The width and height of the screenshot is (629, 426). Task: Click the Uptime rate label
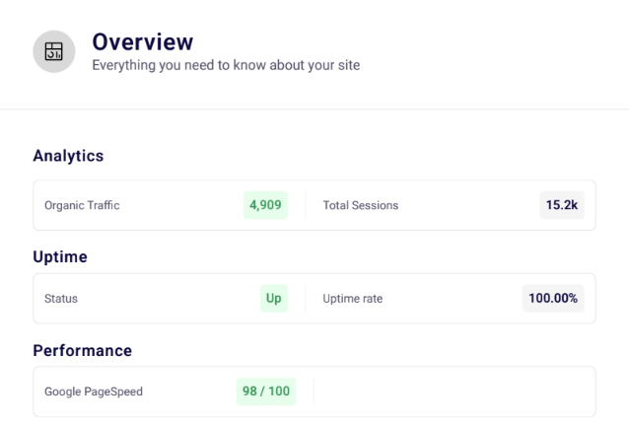pos(352,299)
